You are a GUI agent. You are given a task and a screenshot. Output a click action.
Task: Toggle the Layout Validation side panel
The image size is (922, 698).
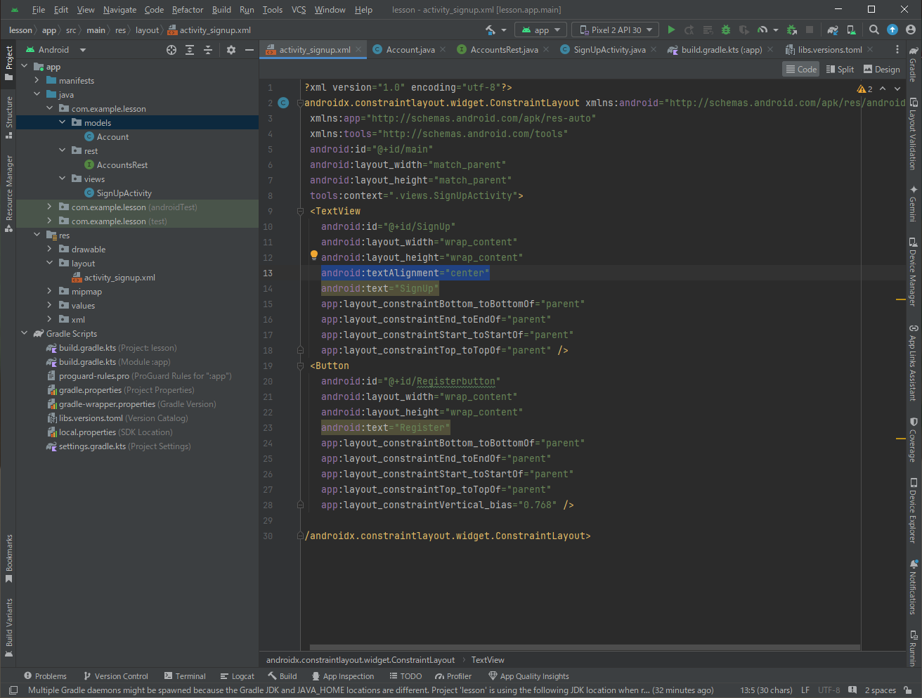click(x=913, y=134)
